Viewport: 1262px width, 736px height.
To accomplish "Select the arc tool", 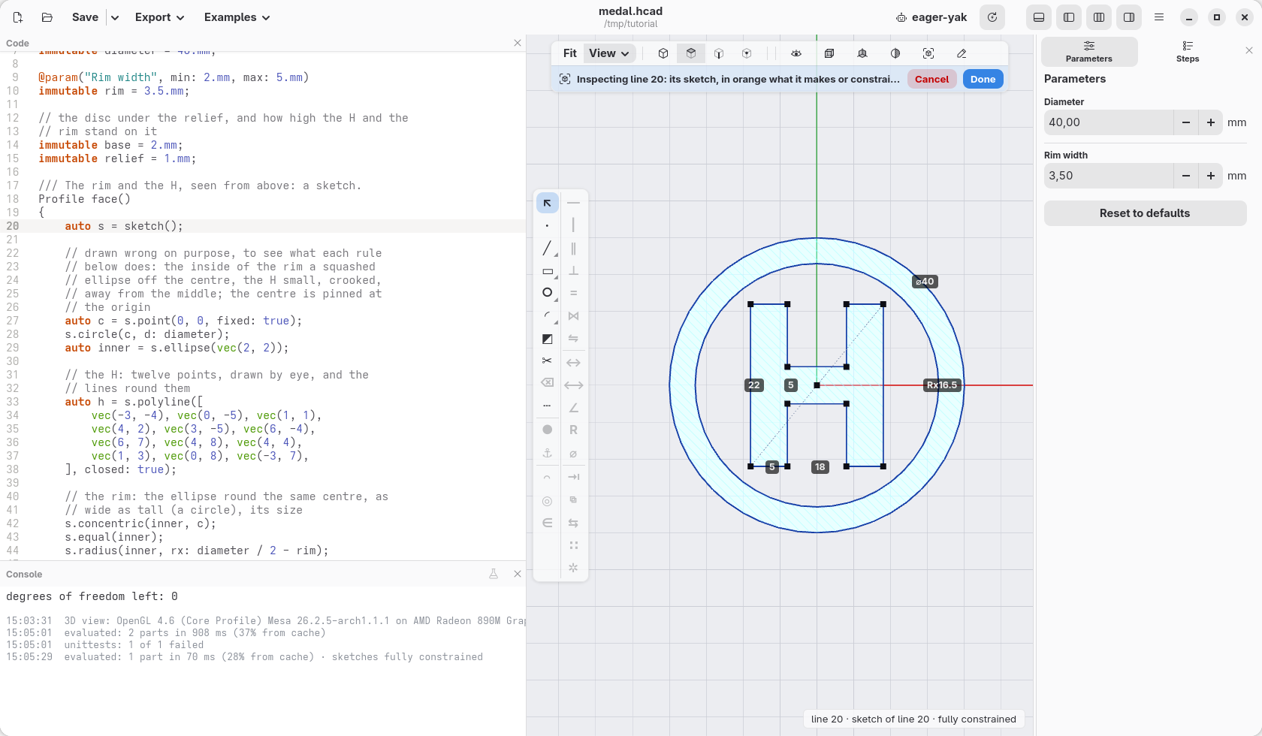I will [547, 316].
